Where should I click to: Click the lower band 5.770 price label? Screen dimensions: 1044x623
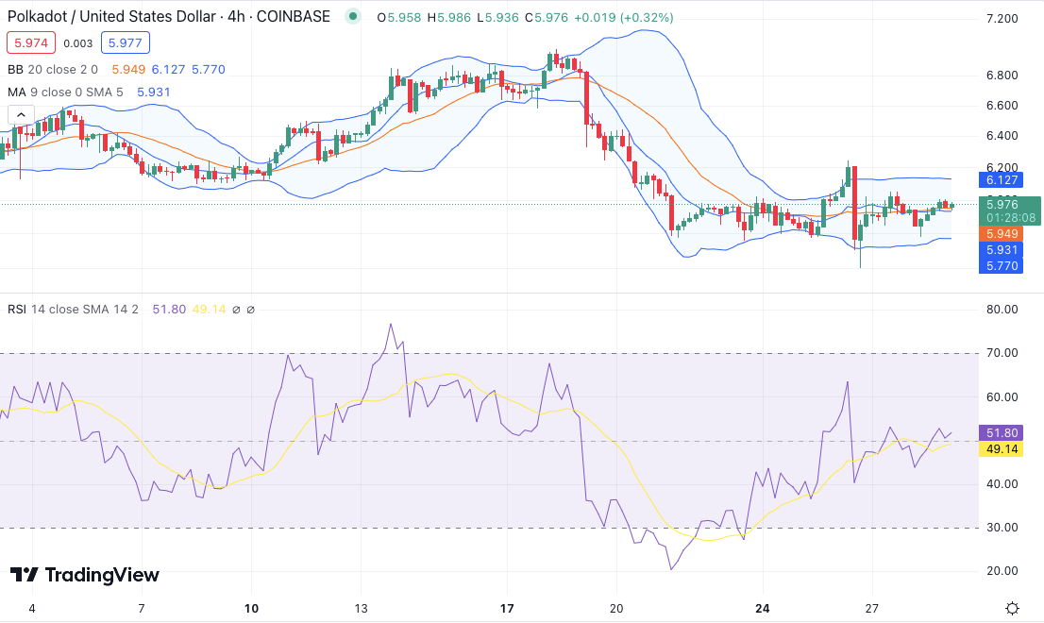coord(1001,265)
